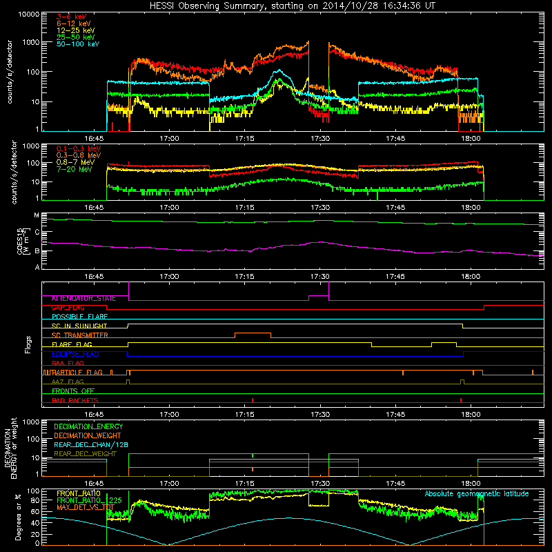Click the ATTENUATOR_STATE flag label
This screenshot has width=552, height=552.
pyautogui.click(x=83, y=299)
